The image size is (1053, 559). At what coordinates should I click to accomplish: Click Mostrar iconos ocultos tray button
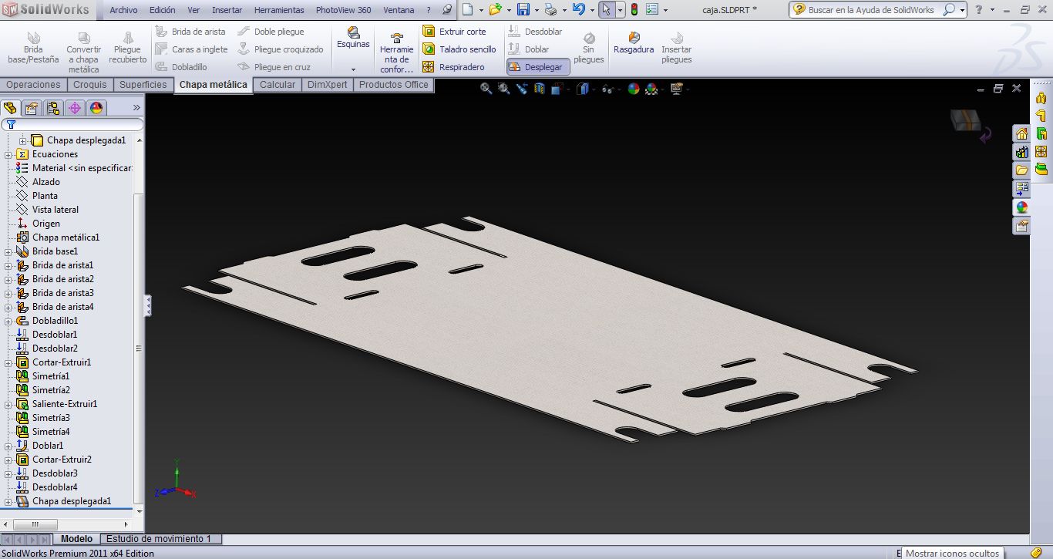pos(952,553)
